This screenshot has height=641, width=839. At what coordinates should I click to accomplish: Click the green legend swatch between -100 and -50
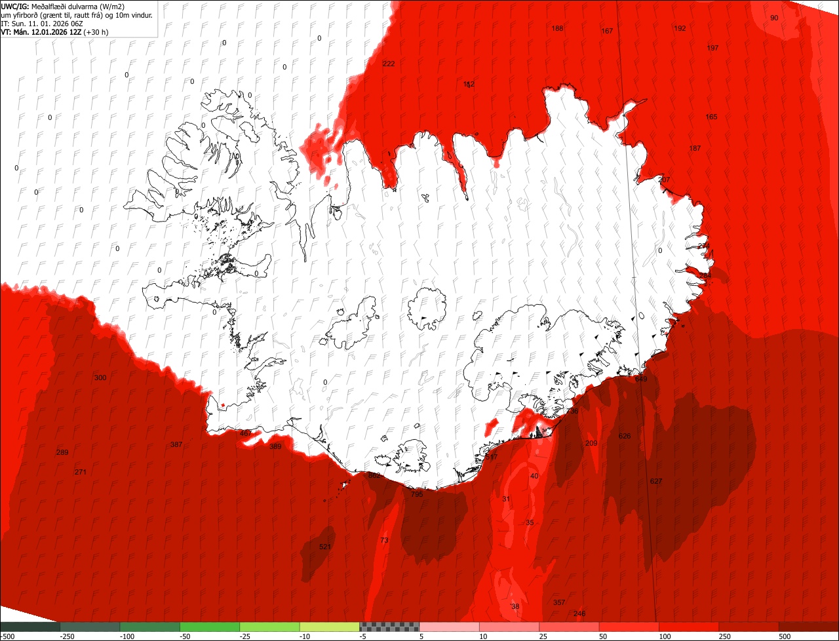click(x=150, y=627)
